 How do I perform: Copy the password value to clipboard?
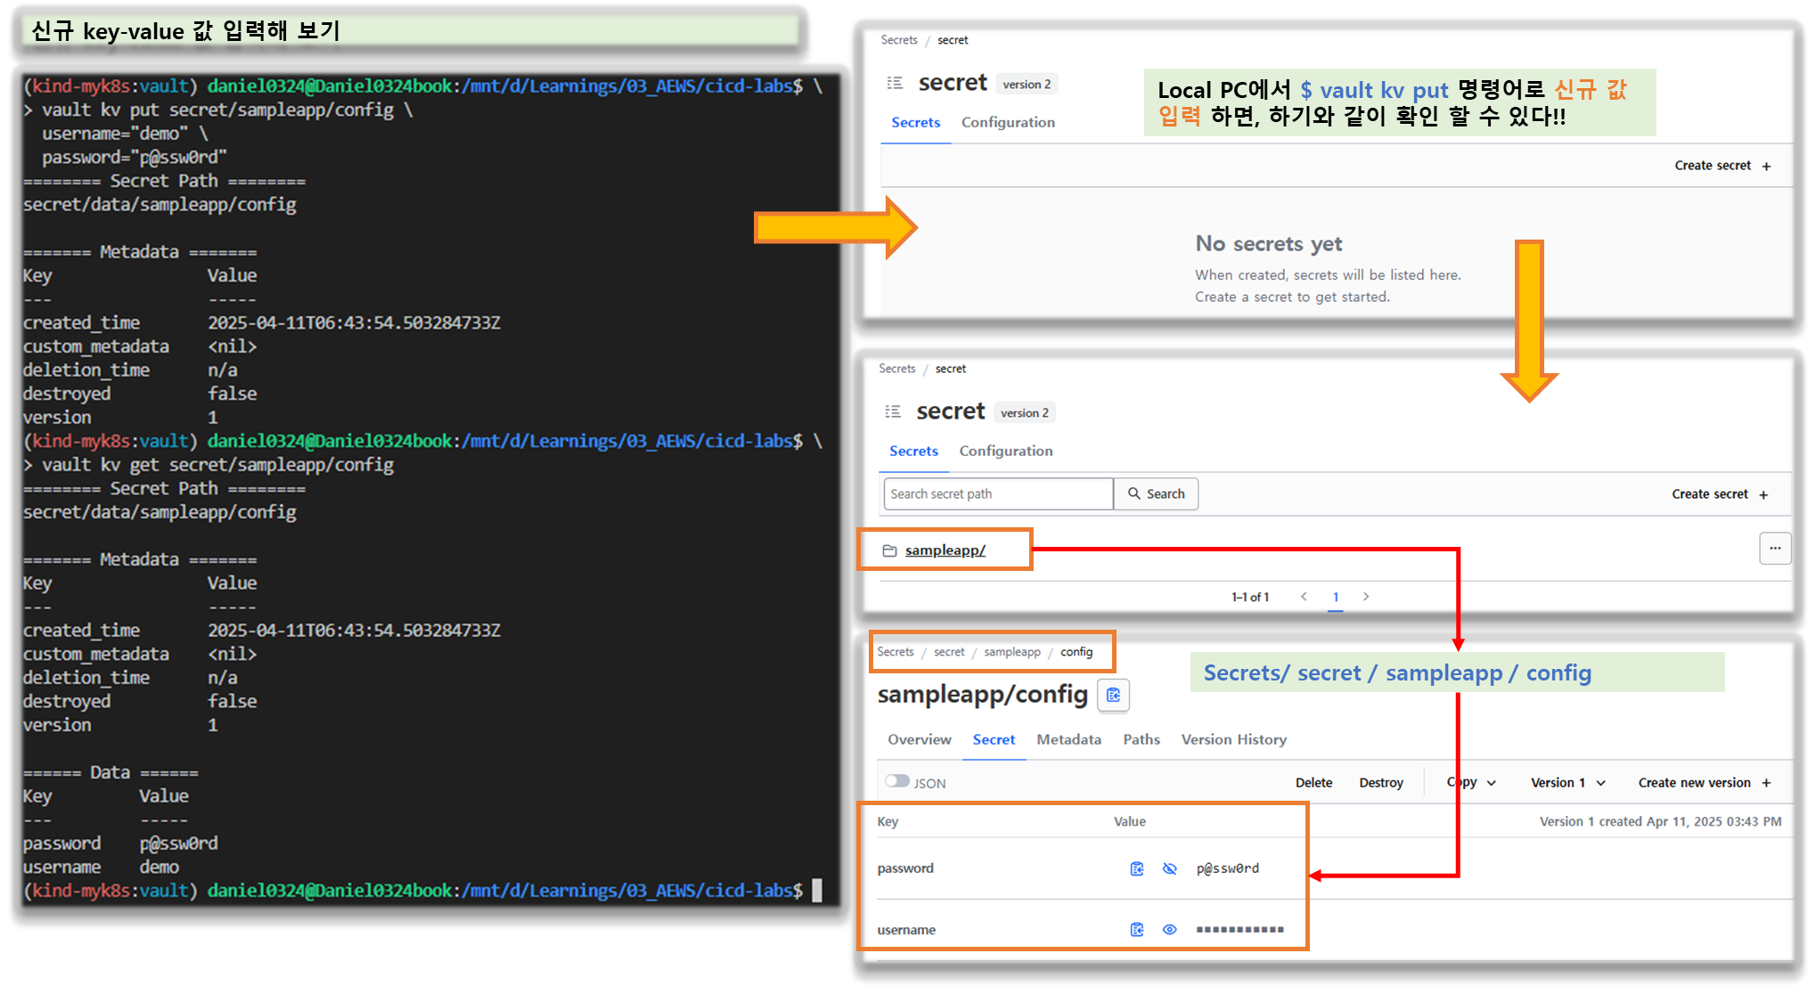[x=1137, y=868]
